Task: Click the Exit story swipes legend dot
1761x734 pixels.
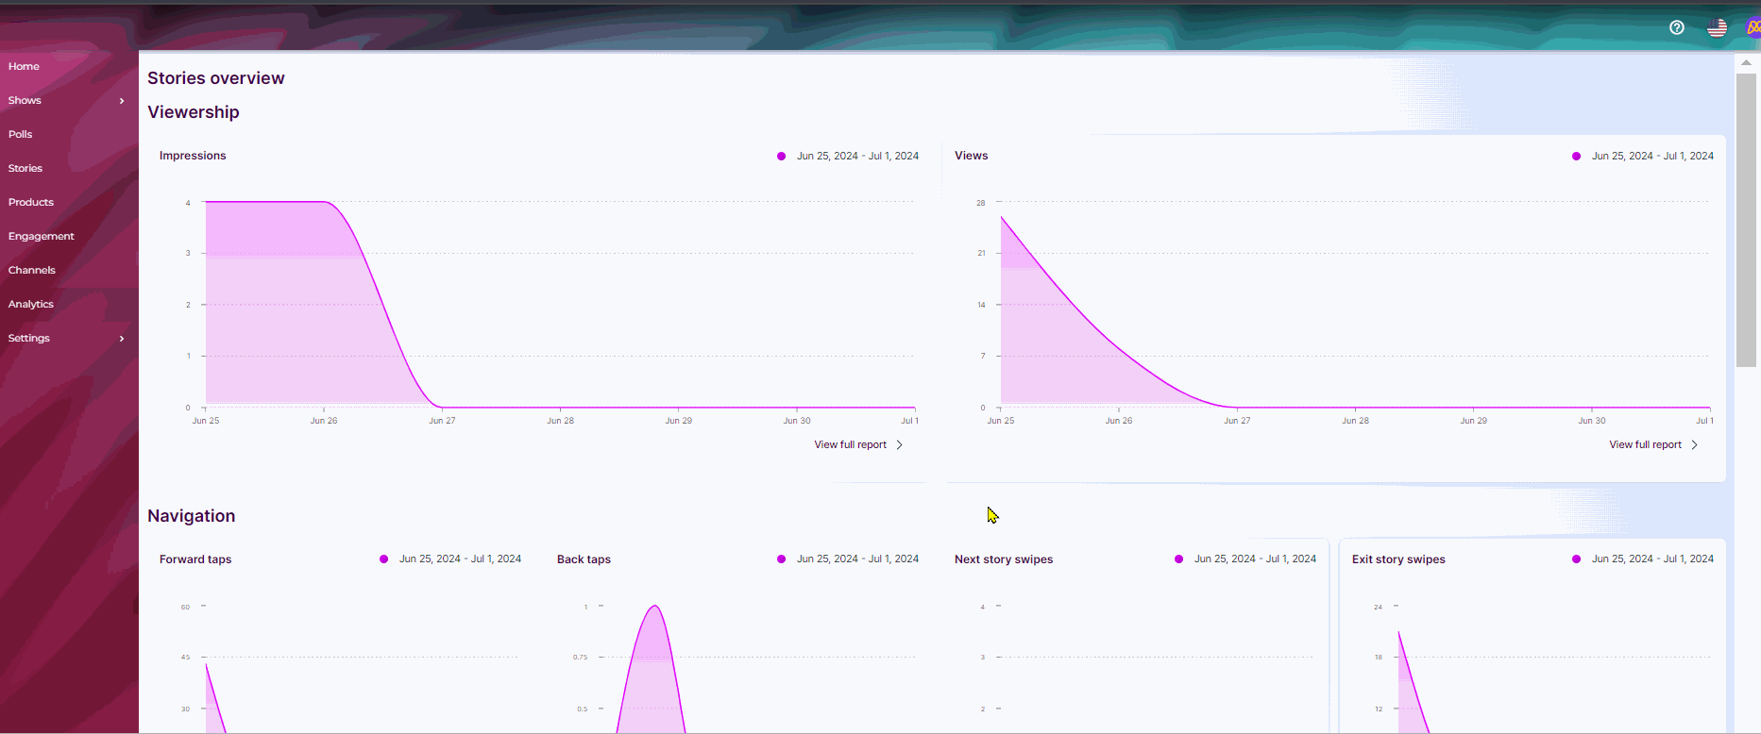Action: (x=1576, y=559)
